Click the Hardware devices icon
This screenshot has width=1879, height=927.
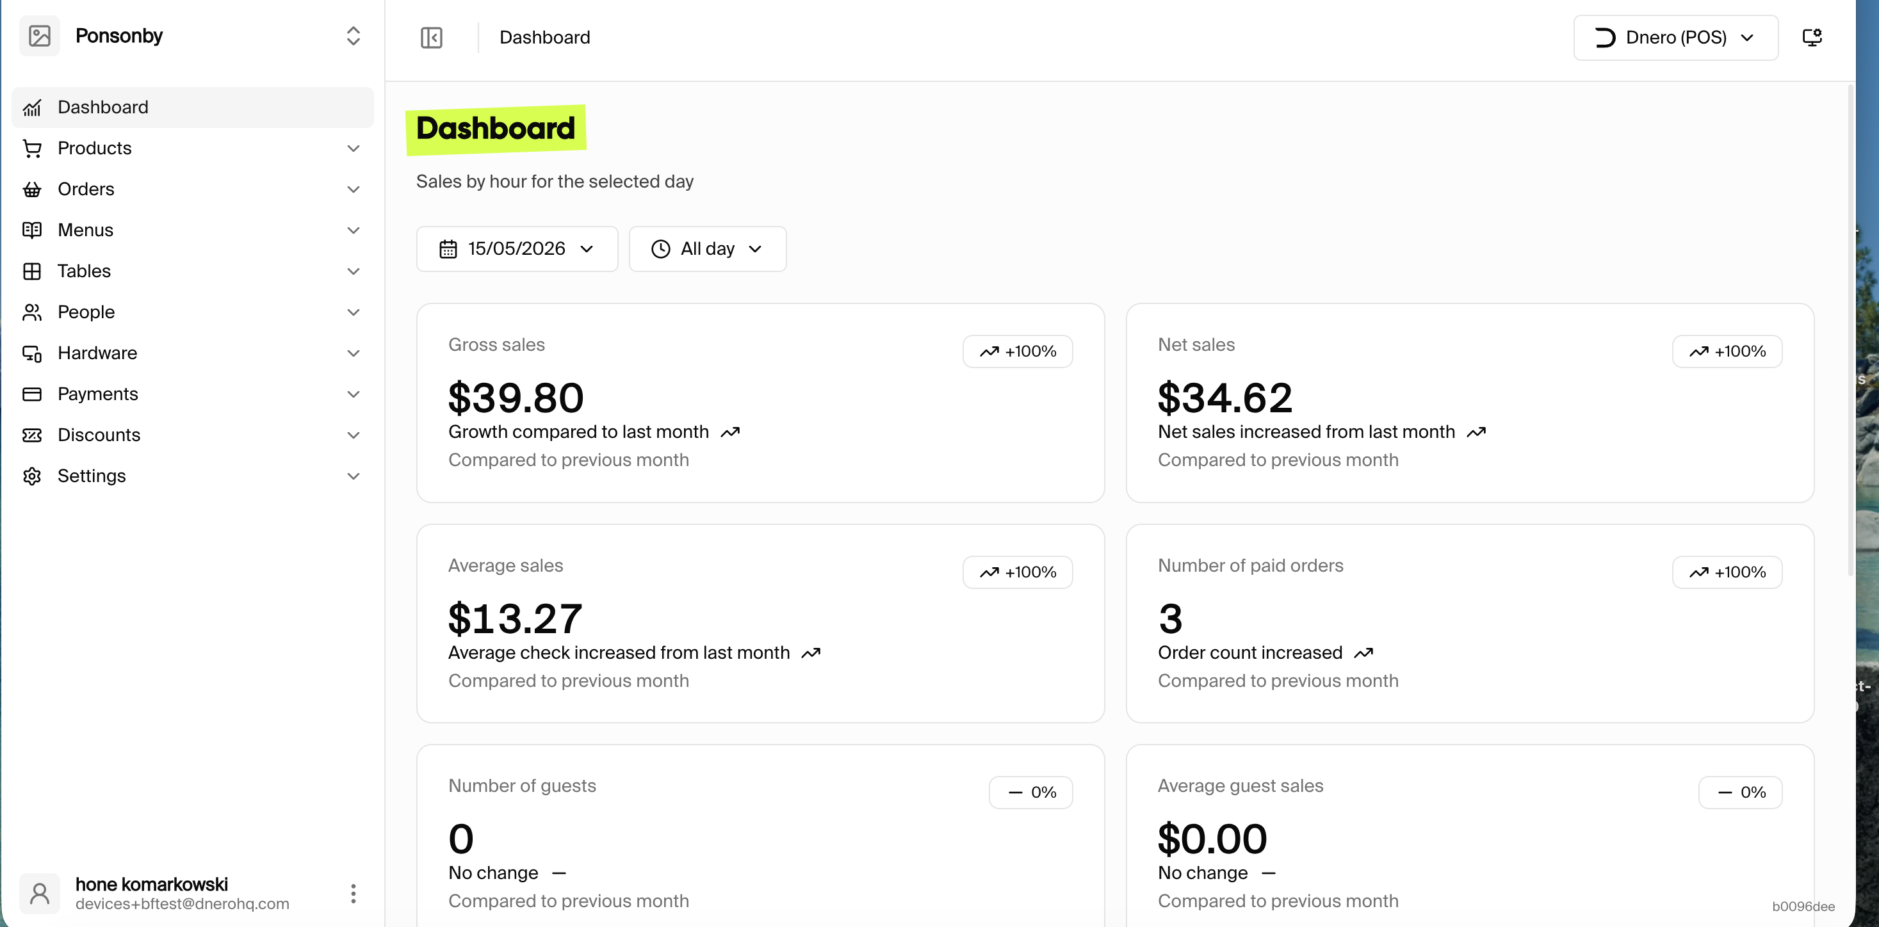coord(32,353)
